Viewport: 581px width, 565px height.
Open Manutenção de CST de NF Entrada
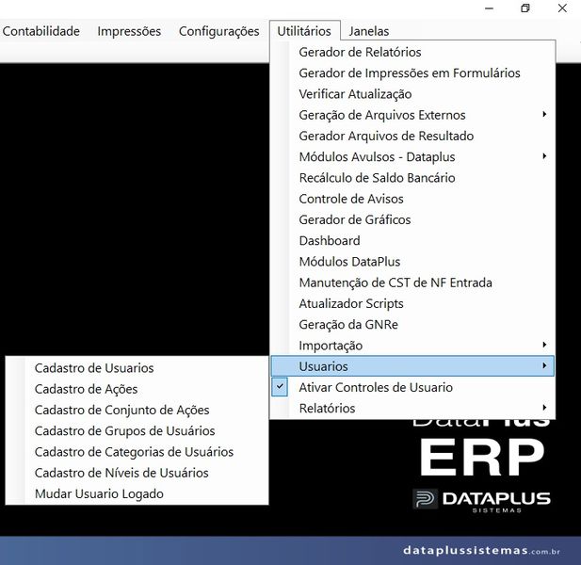coord(412,282)
